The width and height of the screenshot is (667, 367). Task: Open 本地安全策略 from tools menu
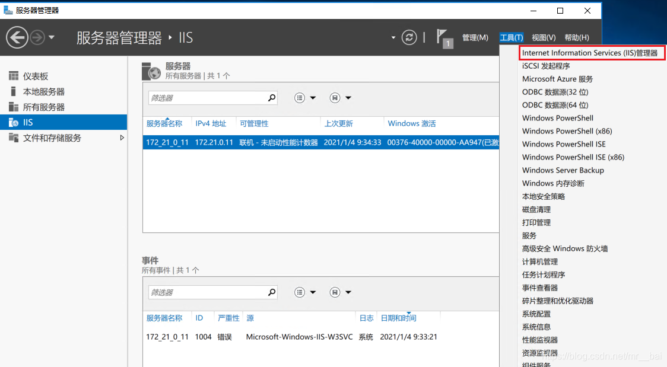[x=543, y=197]
